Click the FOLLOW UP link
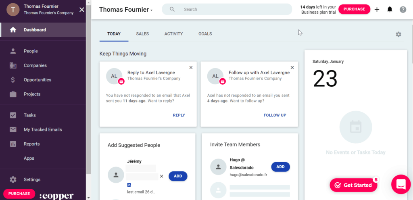Image resolution: width=413 pixels, height=200 pixels. (x=275, y=115)
